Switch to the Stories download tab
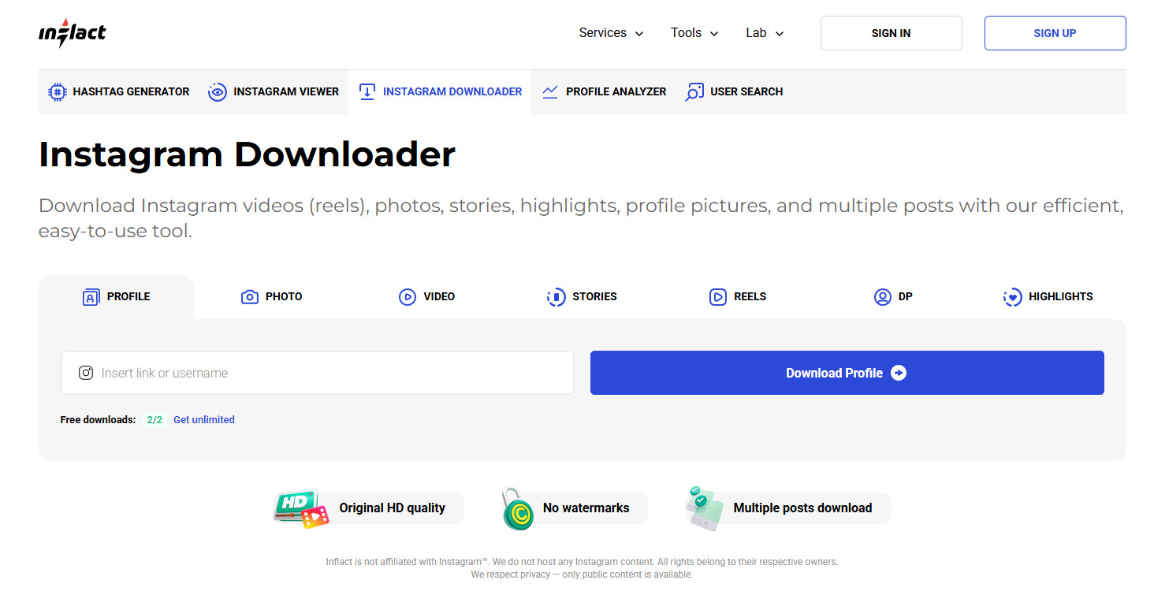 583,297
